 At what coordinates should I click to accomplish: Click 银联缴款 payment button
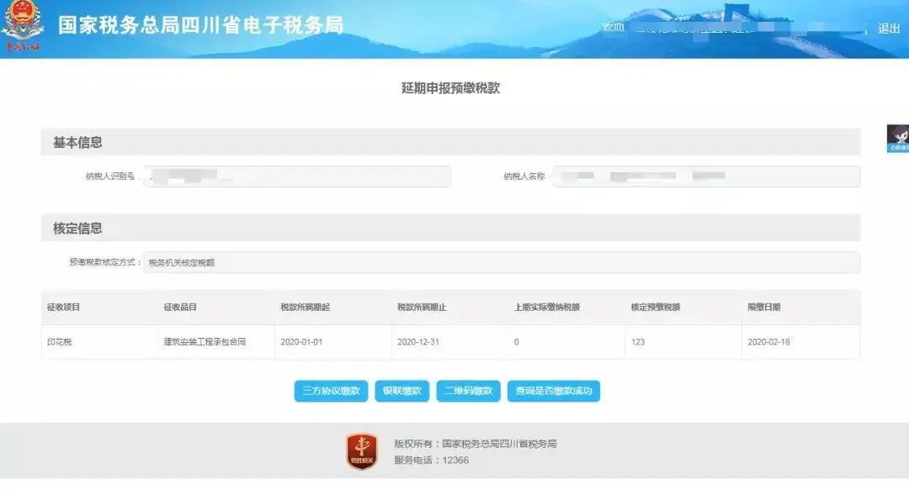pyautogui.click(x=401, y=391)
